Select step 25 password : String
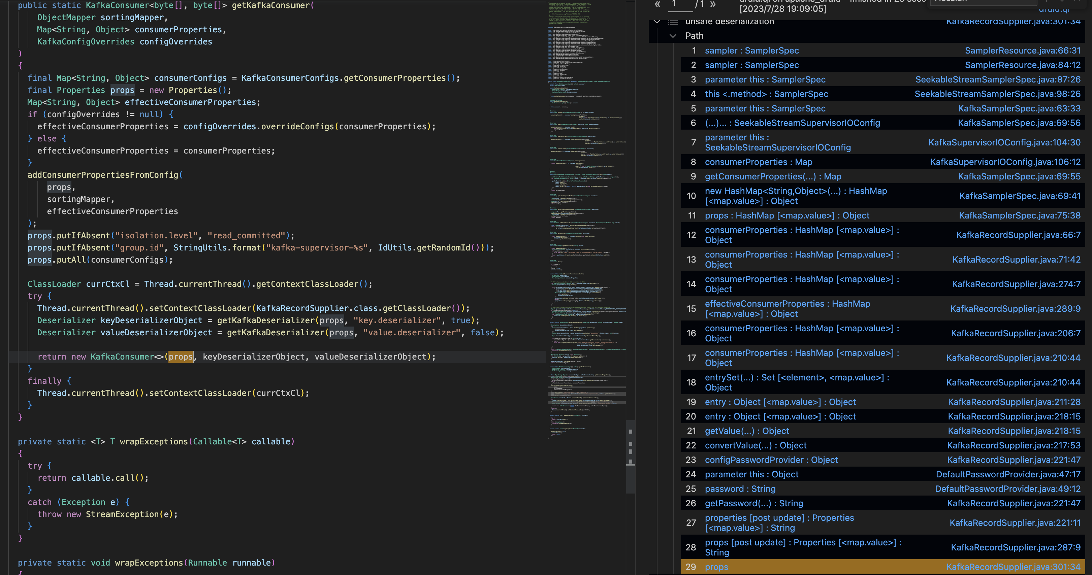The height and width of the screenshot is (575, 1092). coord(740,488)
